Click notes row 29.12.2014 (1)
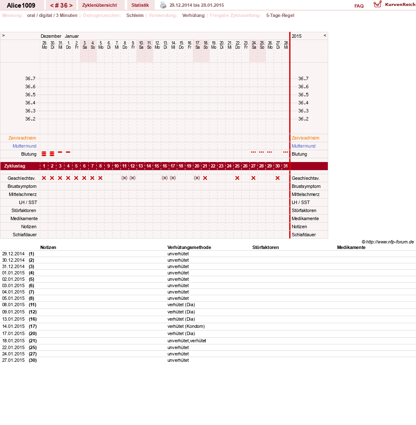This screenshot has width=416, height=425. [208, 254]
